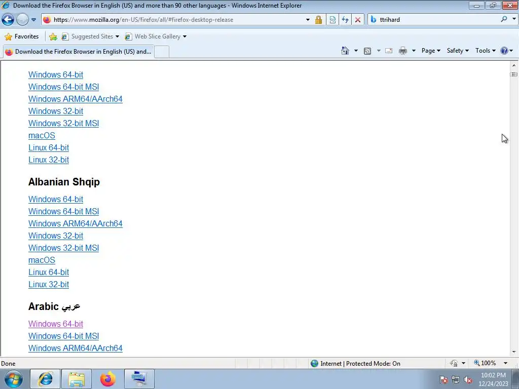Open search provider dropdown arrow
519x389 pixels.
coord(514,19)
